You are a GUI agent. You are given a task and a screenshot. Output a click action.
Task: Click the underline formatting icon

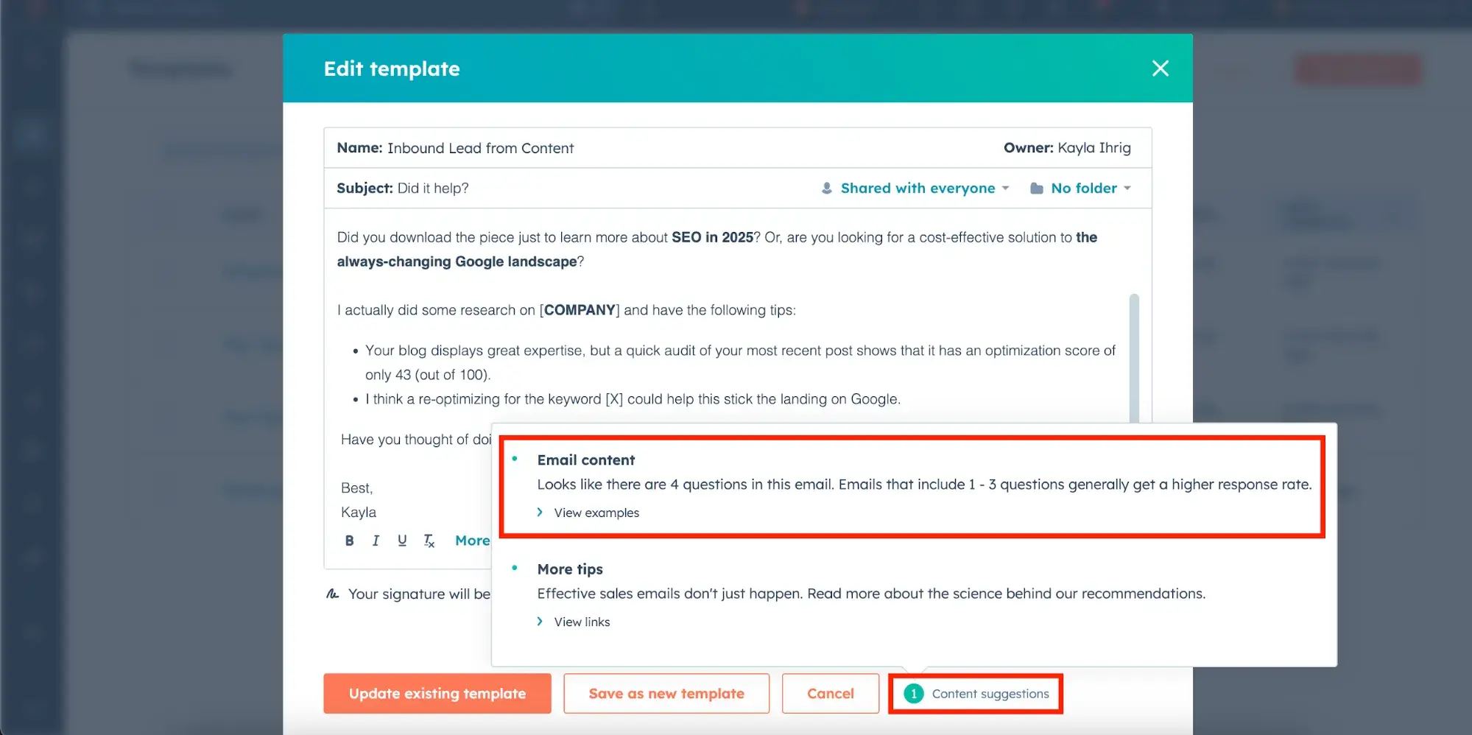[402, 541]
